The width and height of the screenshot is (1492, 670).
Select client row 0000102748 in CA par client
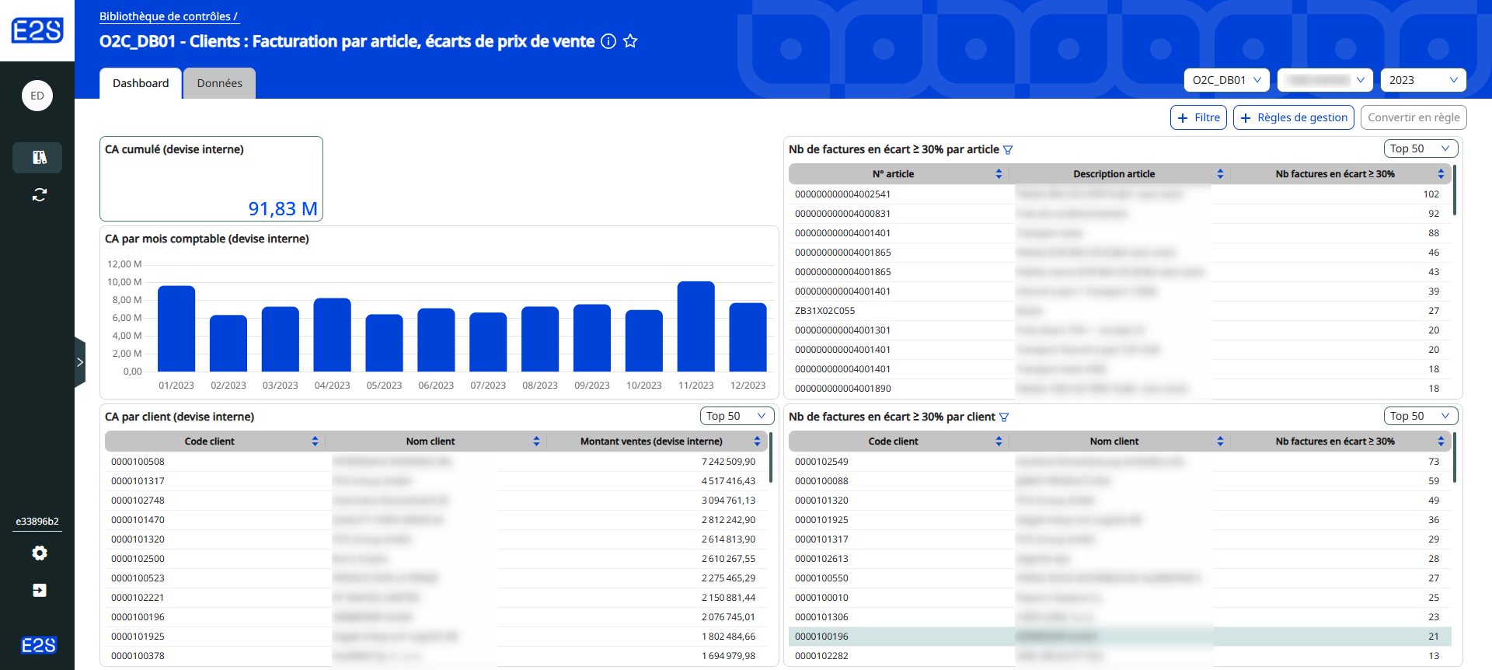coord(436,501)
